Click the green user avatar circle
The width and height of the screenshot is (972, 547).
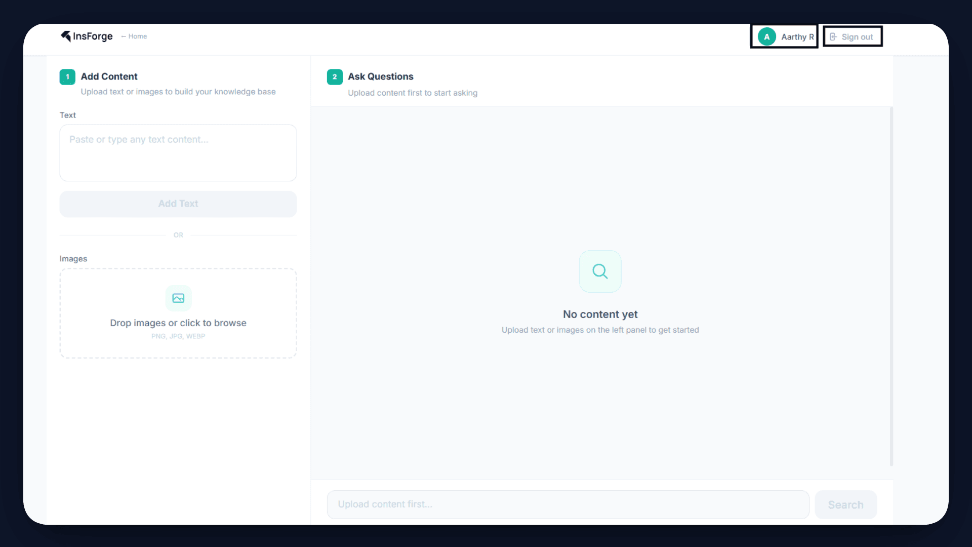pos(766,36)
